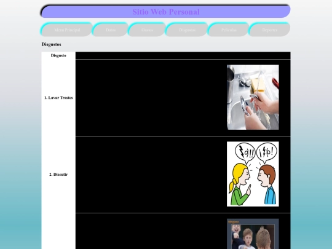Open the arguing couple cartoon image
Image resolution: width=332 pixels, height=249 pixels.
[253, 174]
